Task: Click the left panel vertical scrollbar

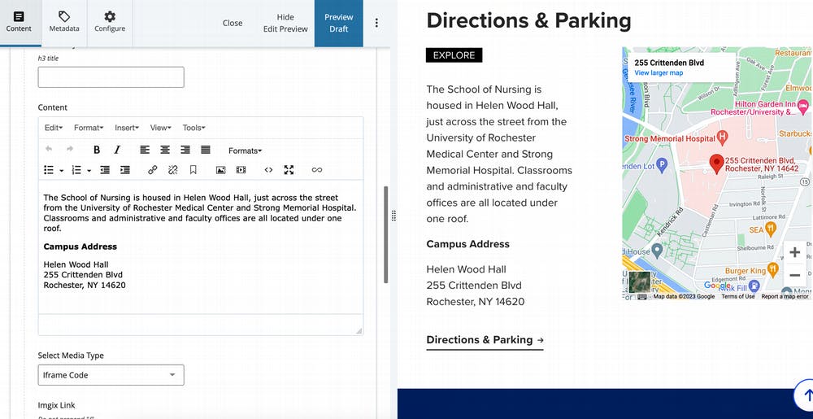Action: pos(385,234)
